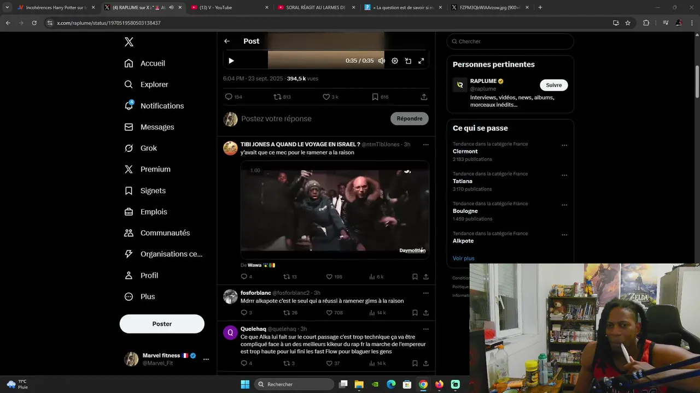Like Quelehaq reply with 37 likes
The width and height of the screenshot is (700, 393).
click(332, 364)
